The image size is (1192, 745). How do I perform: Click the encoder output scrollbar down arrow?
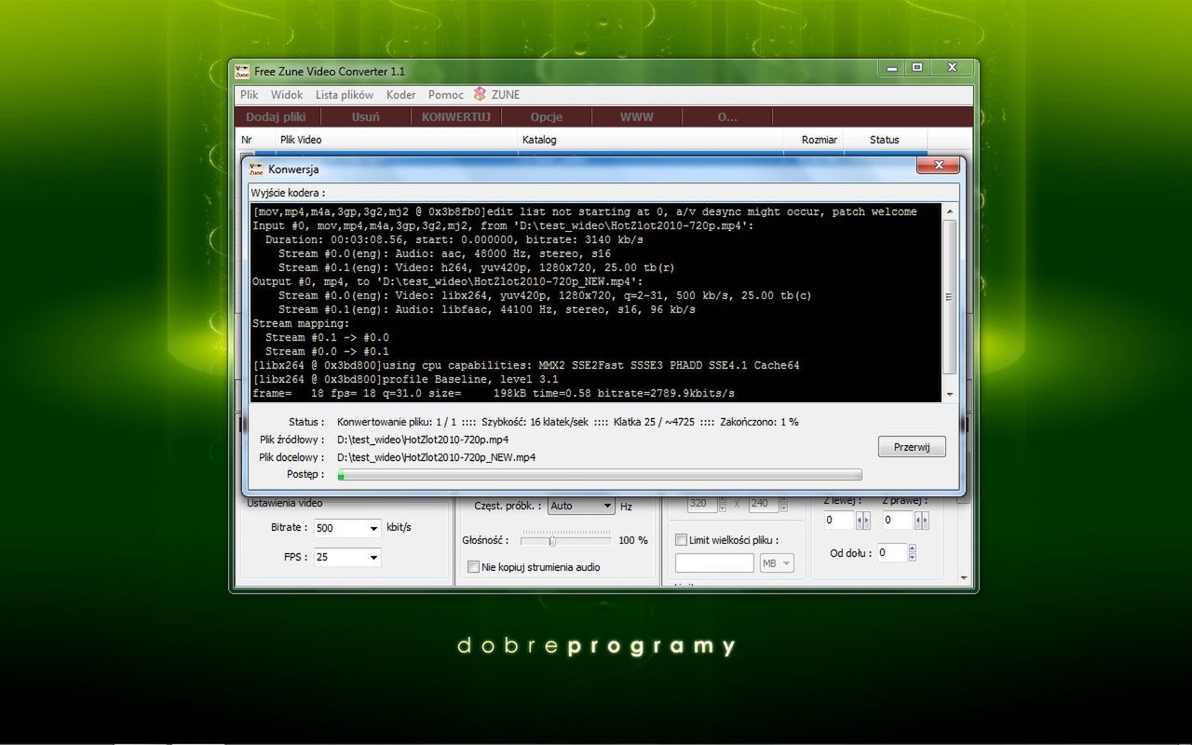coord(950,395)
